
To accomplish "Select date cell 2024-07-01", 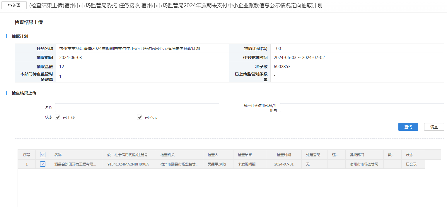I will (284, 164).
